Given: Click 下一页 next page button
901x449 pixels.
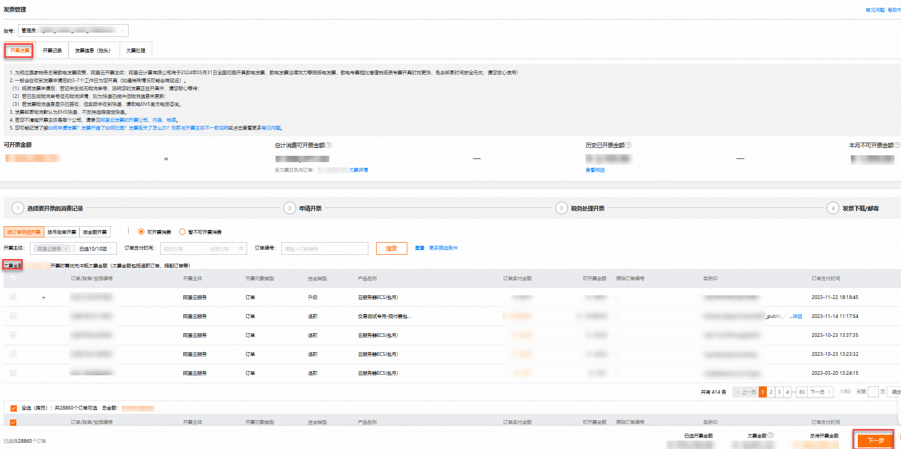Looking at the screenshot, I should click(x=820, y=392).
